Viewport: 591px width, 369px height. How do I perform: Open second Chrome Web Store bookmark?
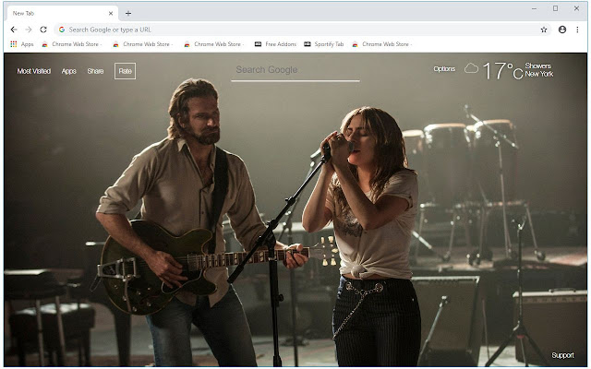[143, 44]
